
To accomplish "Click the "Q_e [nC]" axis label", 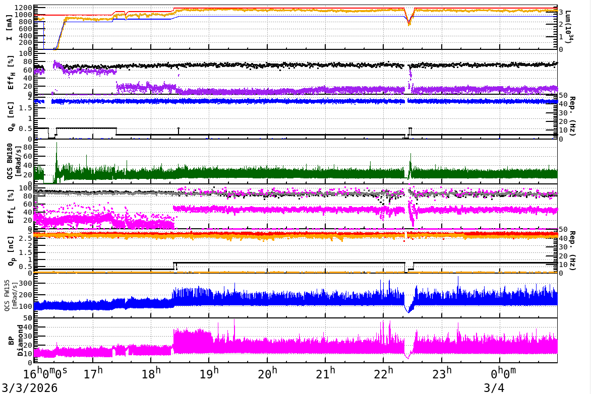I will point(11,116).
